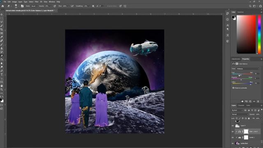Pick a hue on the spectrum strip
The width and height of the screenshot is (263, 148).
click(259, 35)
